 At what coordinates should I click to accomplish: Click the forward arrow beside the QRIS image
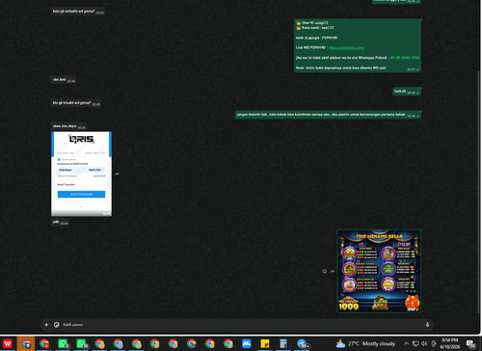(117, 174)
